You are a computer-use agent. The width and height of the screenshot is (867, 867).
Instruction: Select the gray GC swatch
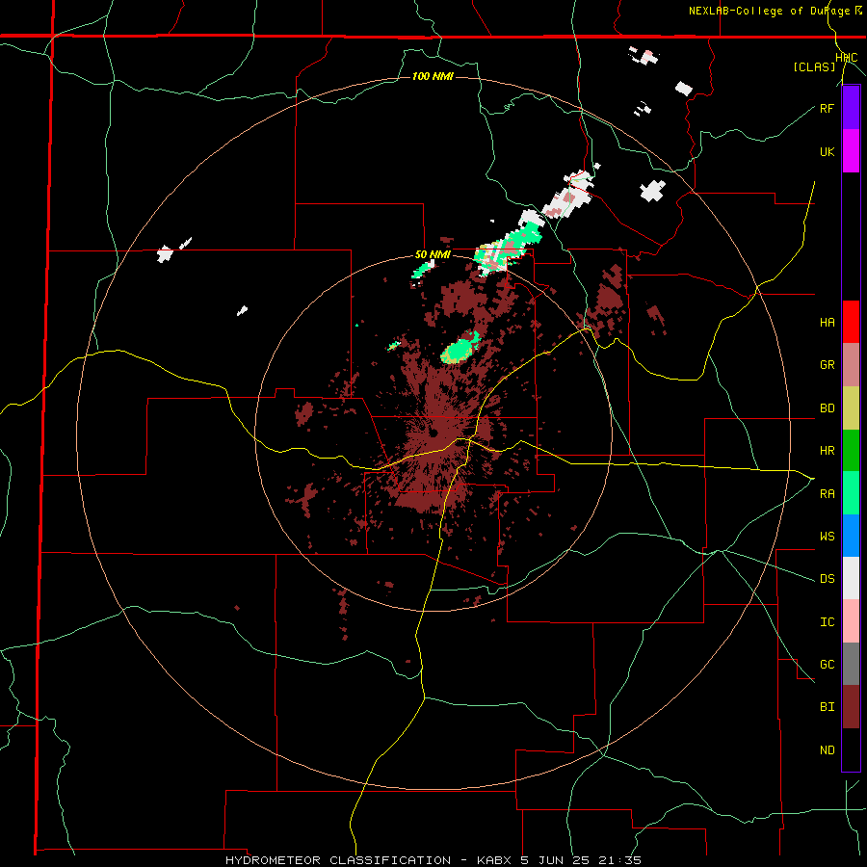851,664
